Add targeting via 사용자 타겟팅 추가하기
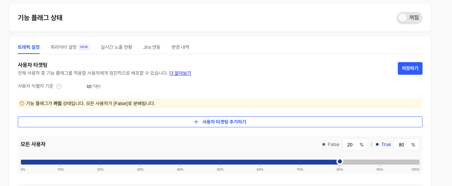The height and width of the screenshot is (186, 452). [220, 122]
